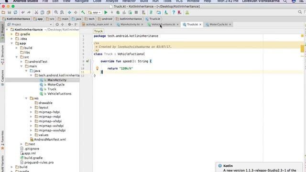Click the Debug app bug icon

pyautogui.click(x=118, y=12)
